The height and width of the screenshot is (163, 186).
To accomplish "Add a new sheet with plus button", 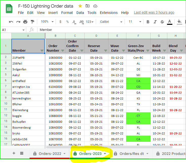I will coord(14,153).
